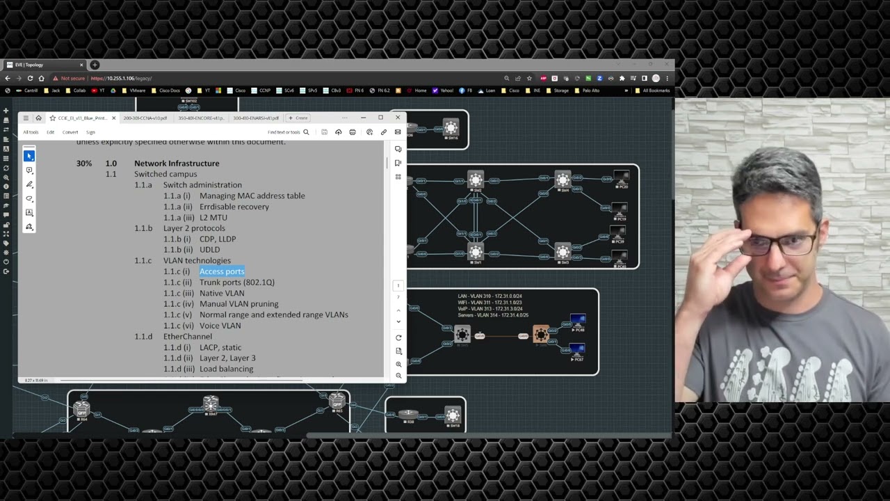This screenshot has width=890, height=501.
Task: Open All Bookmarks folder
Action: pos(652,90)
